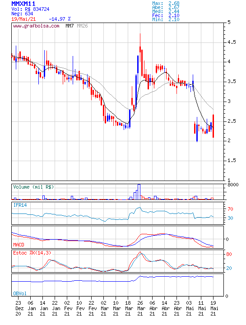This screenshot has width=246, height=325.
Task: Select the MM26 moving average legend
Action: click(x=82, y=26)
